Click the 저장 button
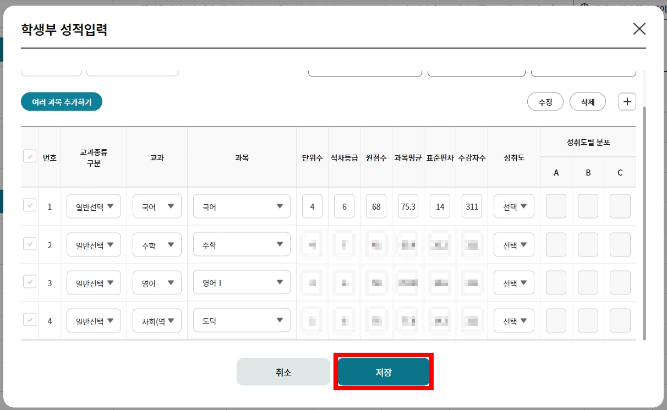The image size is (667, 410). click(384, 372)
